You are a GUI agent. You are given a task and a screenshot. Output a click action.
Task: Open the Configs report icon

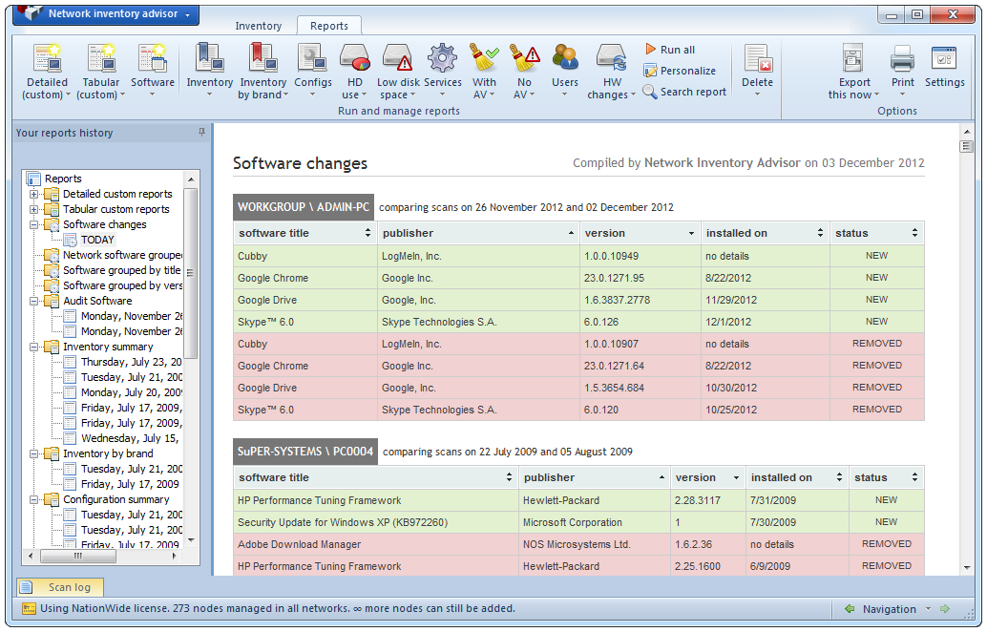313,58
